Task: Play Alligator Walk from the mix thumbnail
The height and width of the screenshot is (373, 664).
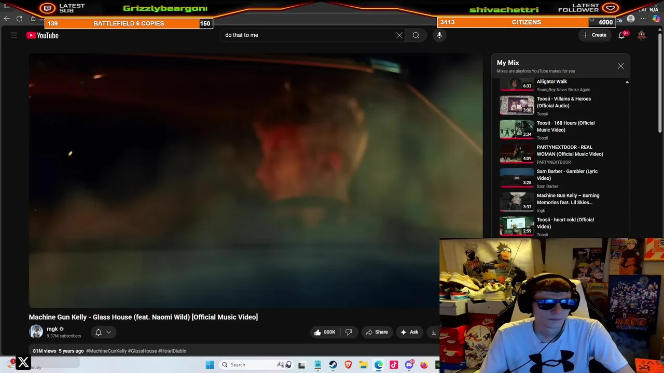Action: 517,84
